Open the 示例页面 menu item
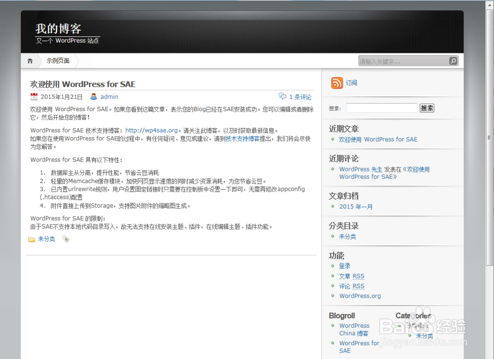The image size is (494, 359). (58, 61)
